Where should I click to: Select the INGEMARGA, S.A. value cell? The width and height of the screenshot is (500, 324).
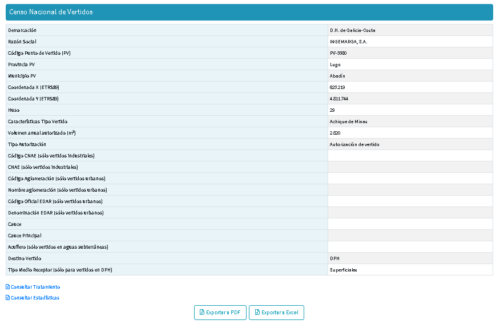[x=350, y=42]
